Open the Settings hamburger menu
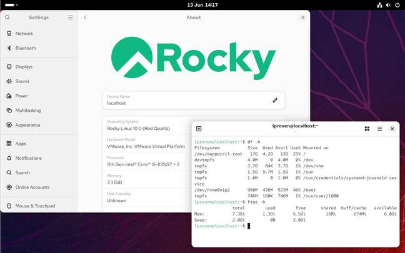The height and width of the screenshot is (253, 405). click(70, 17)
